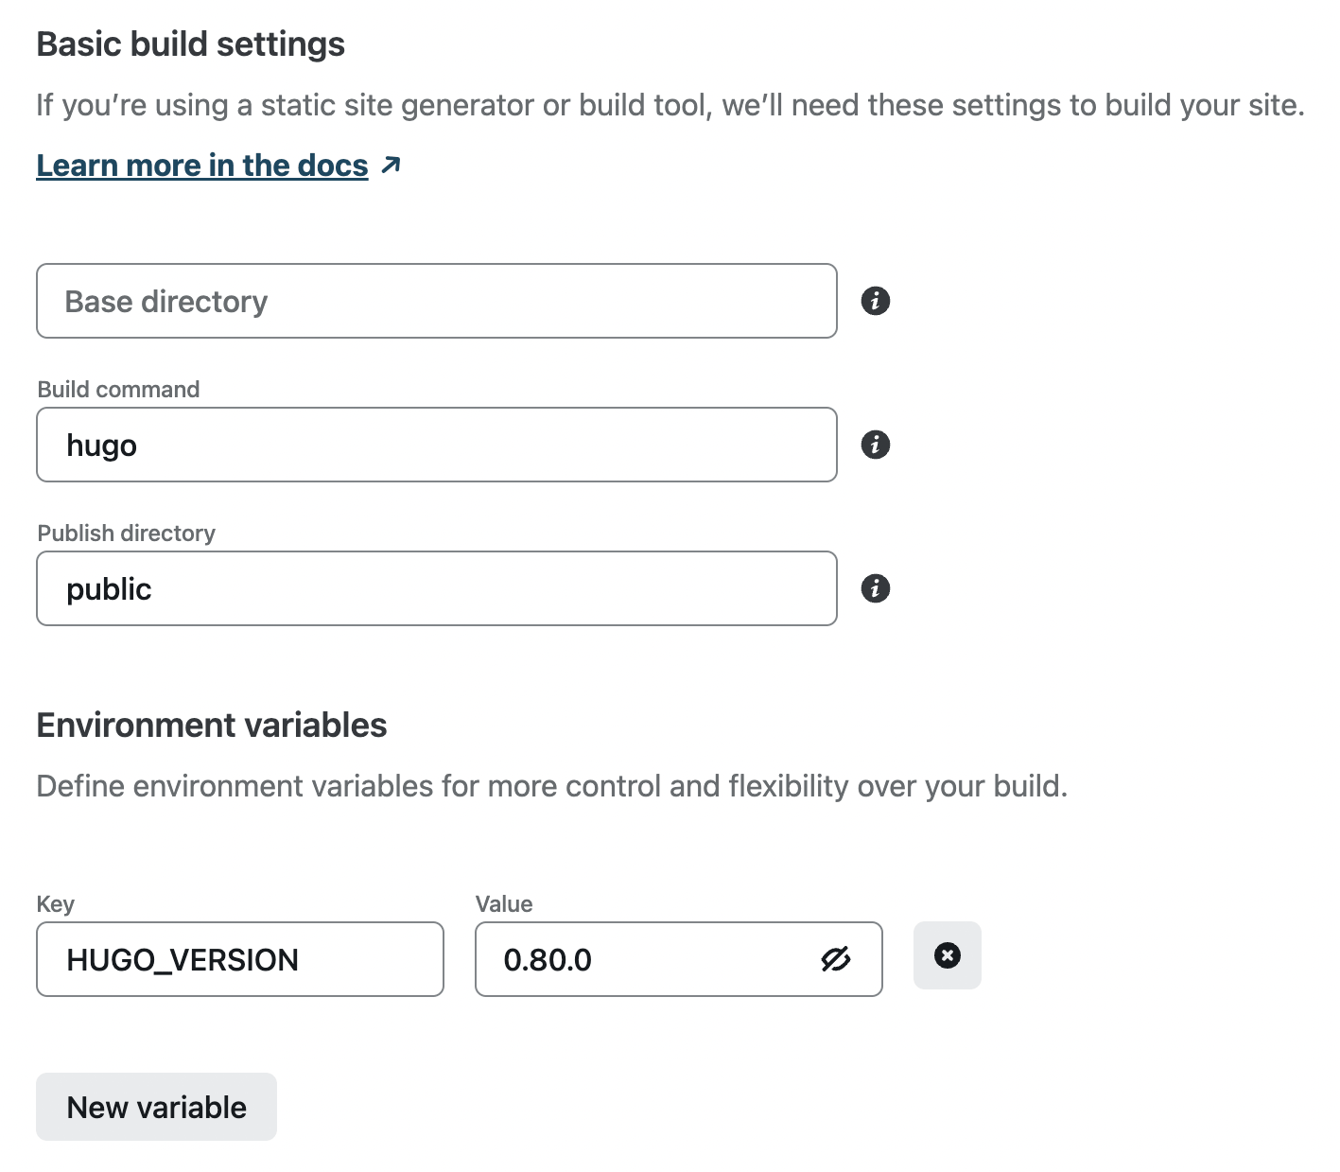Toggle visibility of the environment variable value

(836, 959)
